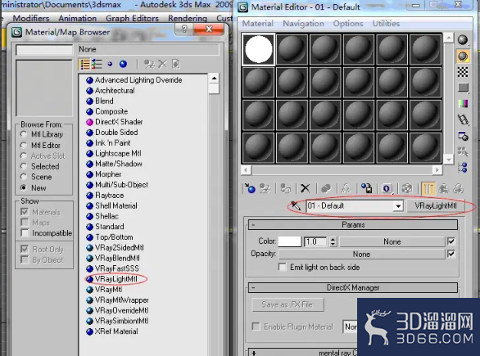This screenshot has width=480, height=356.
Task: Click browser search text field
Action: coord(44,50)
